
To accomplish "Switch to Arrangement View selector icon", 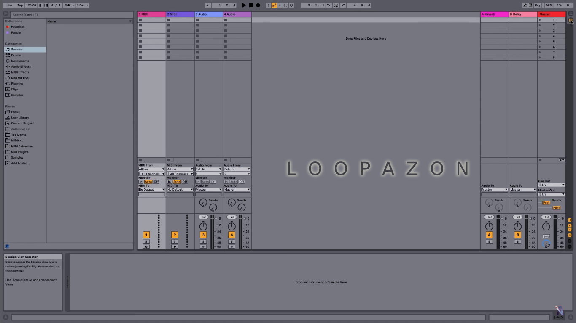I will coord(571,13).
